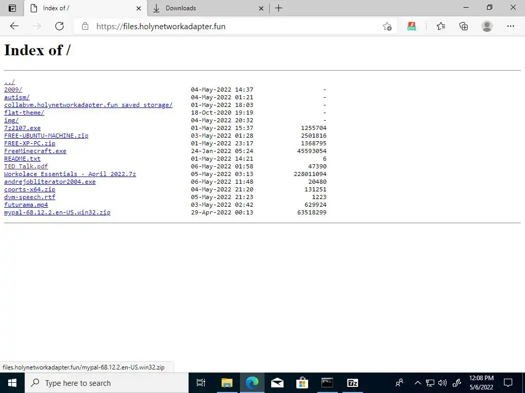Click the taskbar search box
The width and height of the screenshot is (525, 393).
point(107,383)
